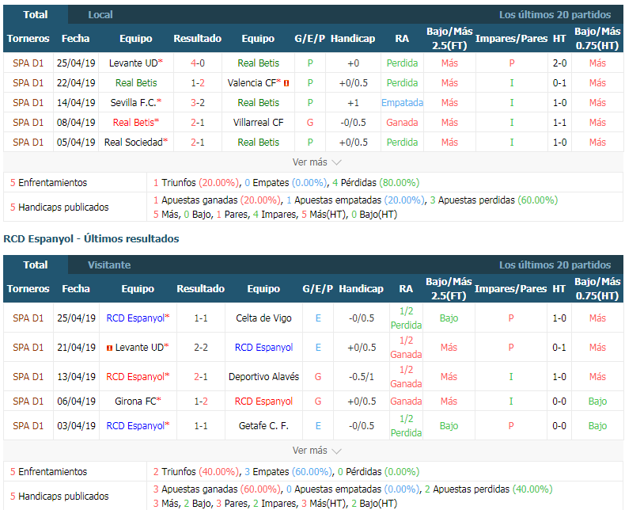Screen dimensions: 625x510
Task: Click the 1-2 result of Girona vs Espanyol
Action: 201,401
